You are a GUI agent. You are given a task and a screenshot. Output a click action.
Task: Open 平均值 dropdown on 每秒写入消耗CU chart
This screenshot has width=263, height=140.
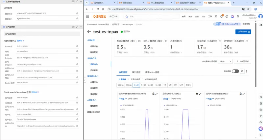(166, 99)
